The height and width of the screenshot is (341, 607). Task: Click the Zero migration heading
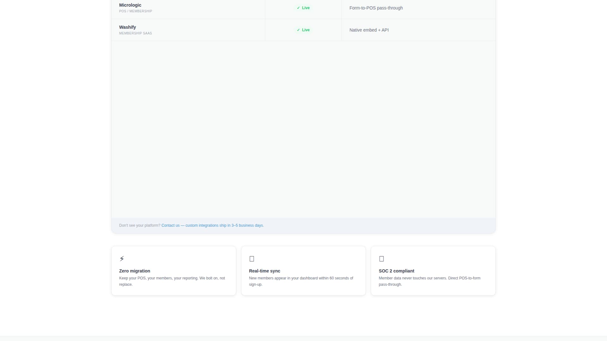(135, 271)
